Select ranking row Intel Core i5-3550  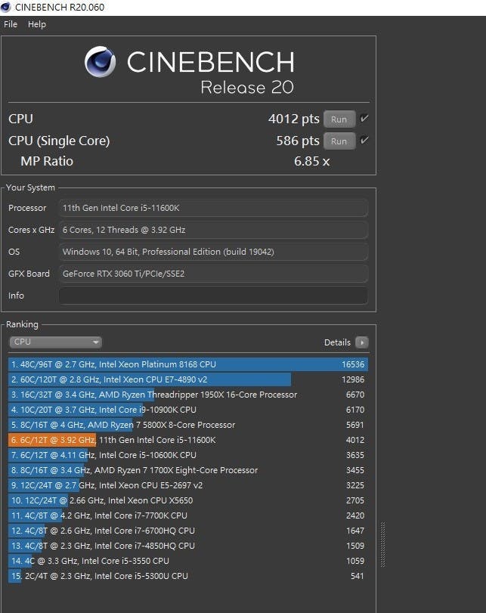[x=187, y=561]
